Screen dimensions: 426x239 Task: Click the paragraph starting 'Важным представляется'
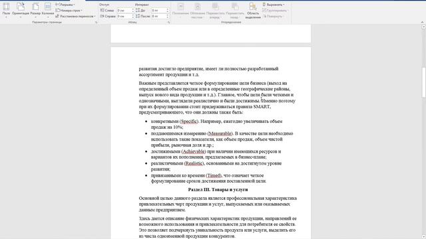[x=217, y=98]
